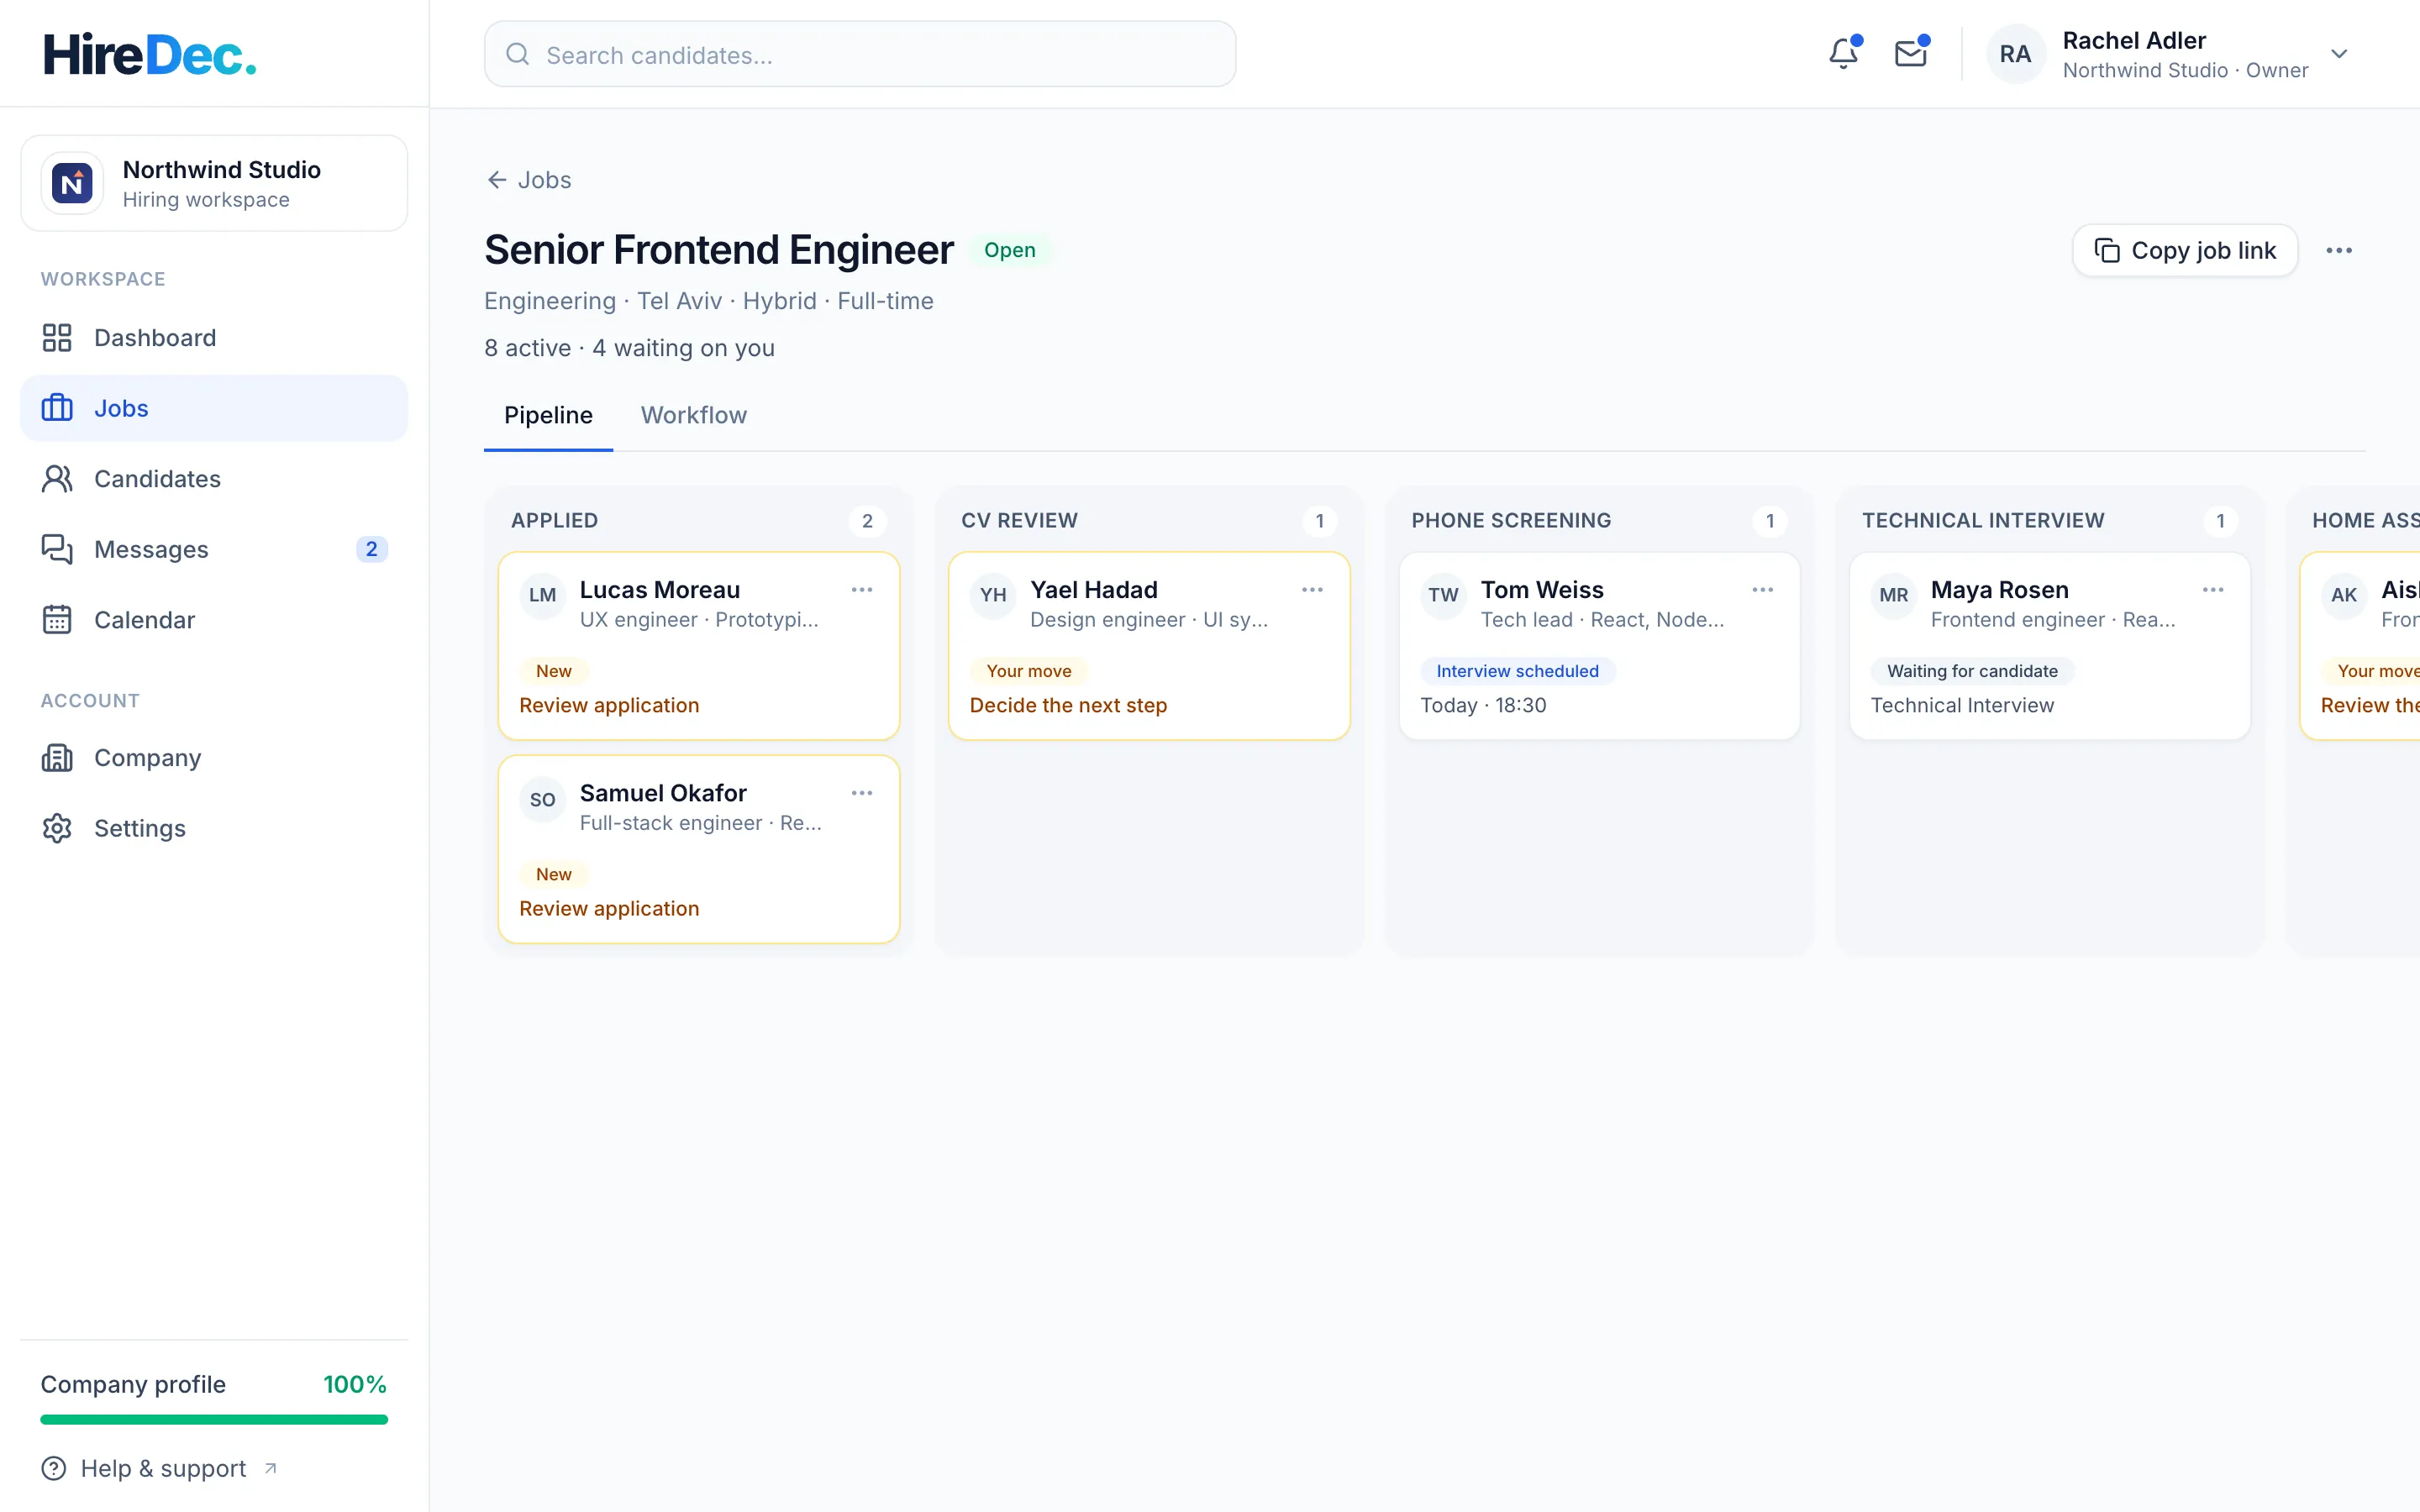Click the Copy job link button
The height and width of the screenshot is (1512, 2420).
click(x=2185, y=250)
